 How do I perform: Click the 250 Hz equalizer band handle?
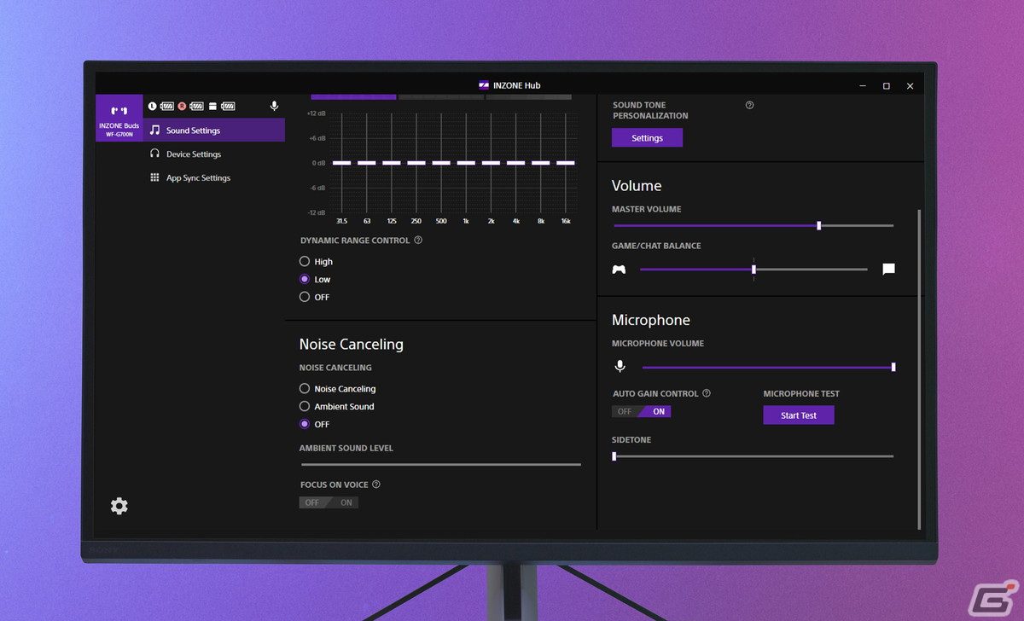click(x=416, y=162)
